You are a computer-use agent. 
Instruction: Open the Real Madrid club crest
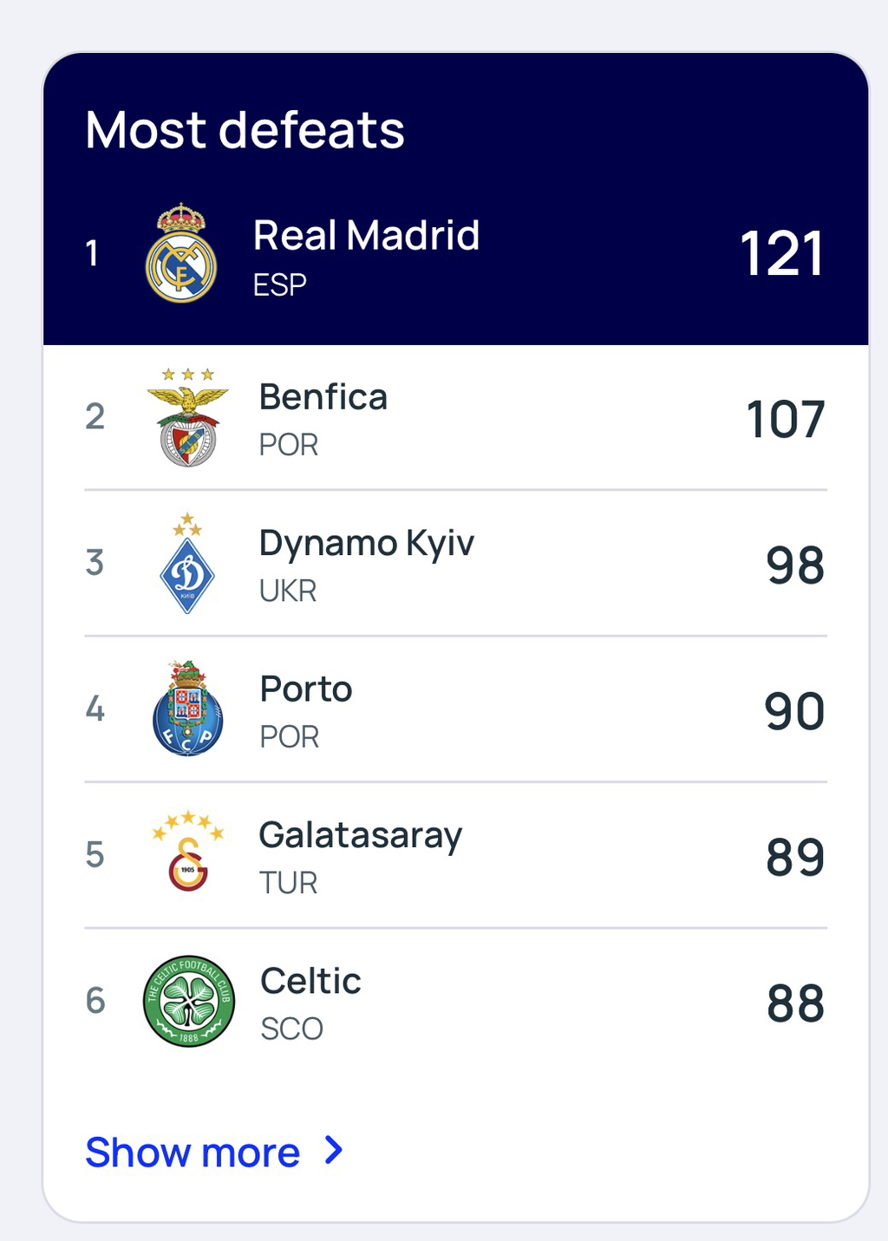[x=181, y=253]
